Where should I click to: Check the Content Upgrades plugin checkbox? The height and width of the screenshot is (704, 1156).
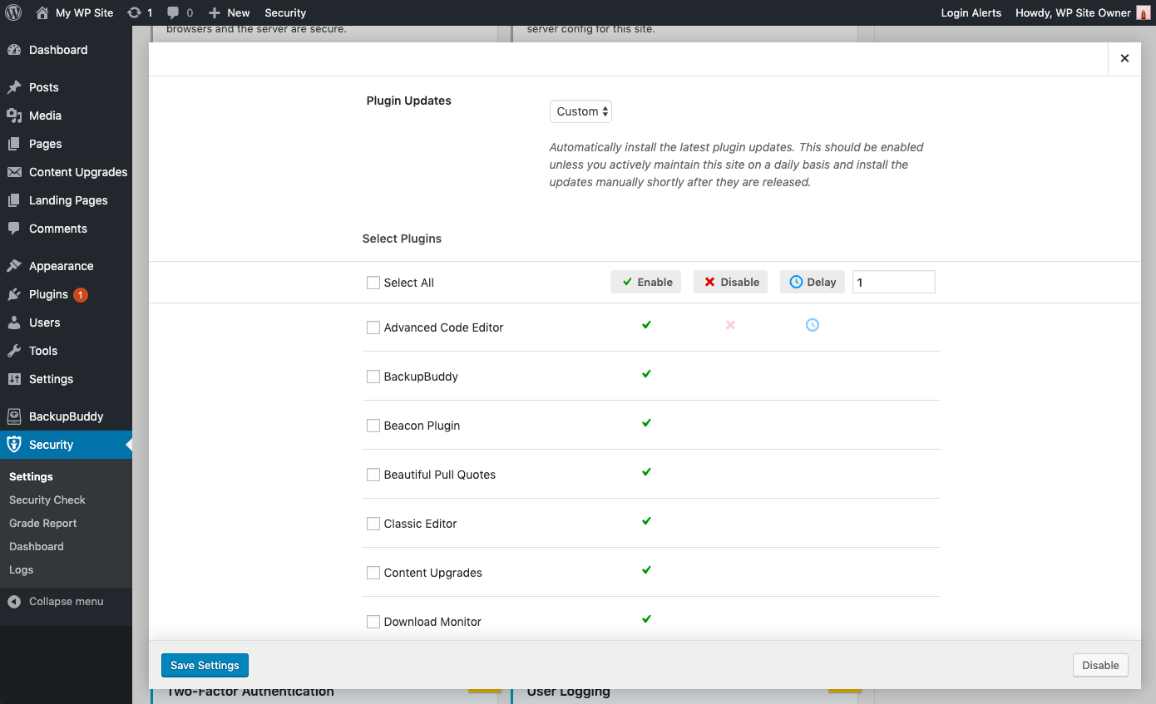pyautogui.click(x=373, y=573)
